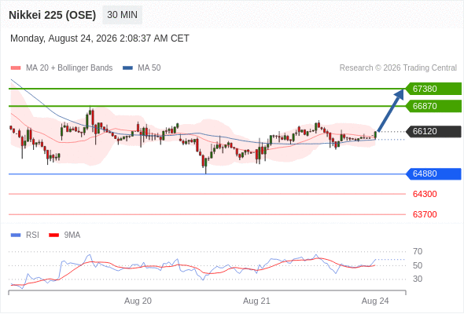This screenshot has height=314, width=464.
Task: Click the Aug 20 date axis label
Action: pos(138,301)
